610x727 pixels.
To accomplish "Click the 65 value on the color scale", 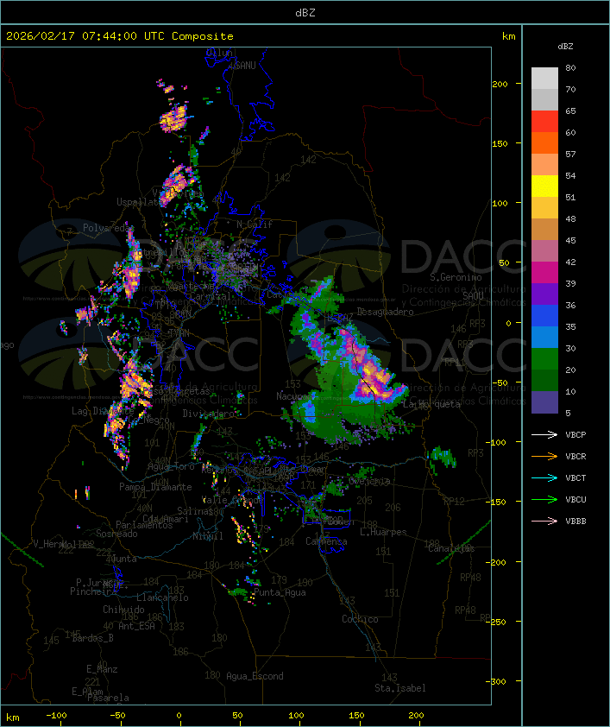I will tap(570, 111).
